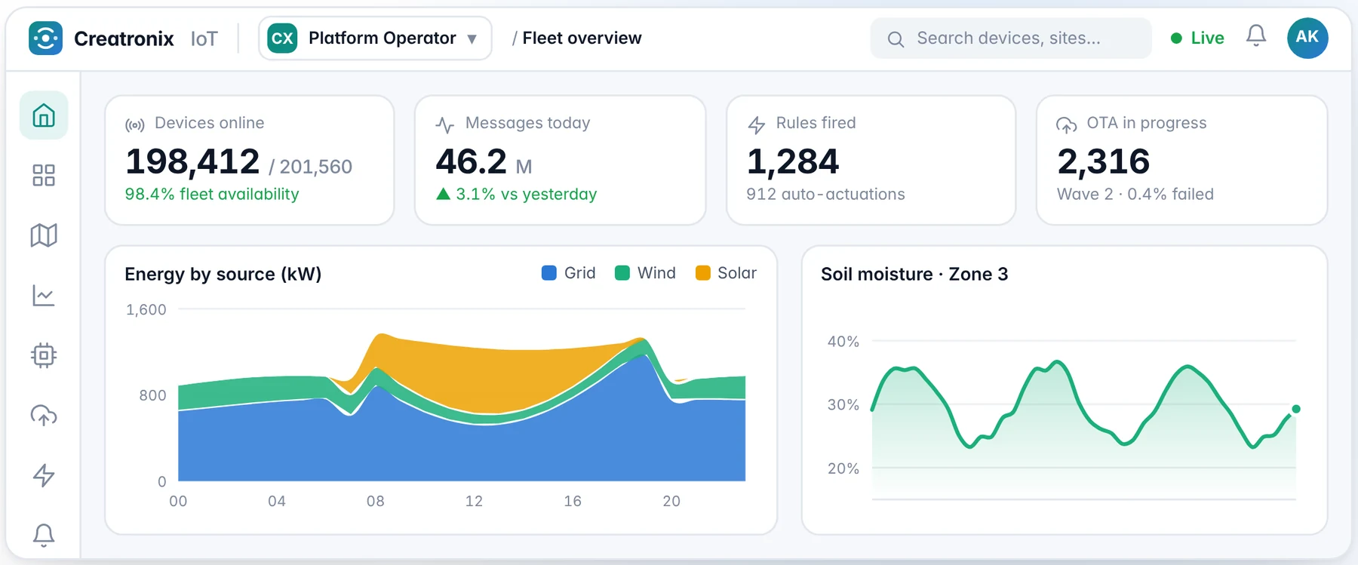Image resolution: width=1358 pixels, height=565 pixels.
Task: Click the green up-triangle trend indicator
Action: pos(444,194)
